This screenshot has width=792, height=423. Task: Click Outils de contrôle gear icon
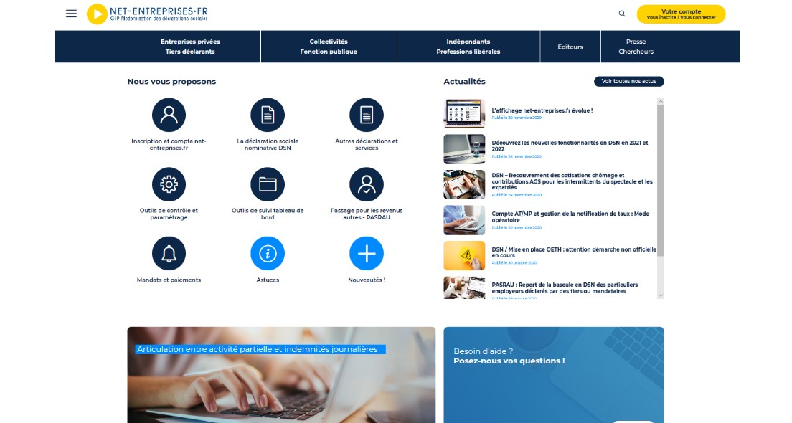click(169, 184)
